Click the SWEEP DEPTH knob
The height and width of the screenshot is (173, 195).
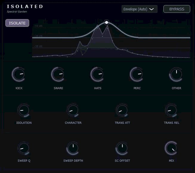73,148
